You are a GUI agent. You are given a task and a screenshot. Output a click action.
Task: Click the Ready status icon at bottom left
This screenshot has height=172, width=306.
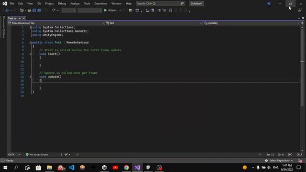tap(2, 161)
